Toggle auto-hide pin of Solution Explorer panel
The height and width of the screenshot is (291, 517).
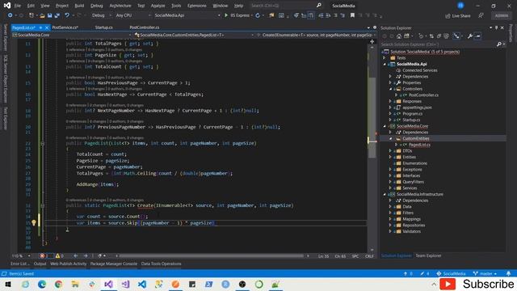(x=496, y=27)
